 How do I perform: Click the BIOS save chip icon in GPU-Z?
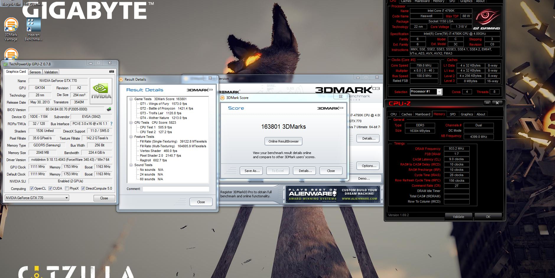pyautogui.click(x=109, y=109)
